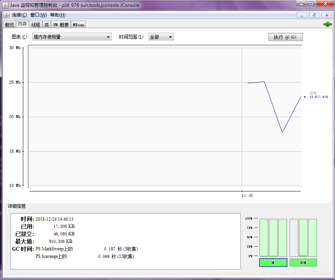The image size is (335, 280).
Task: Click the Java icon in the title bar
Action: (x=5, y=5)
